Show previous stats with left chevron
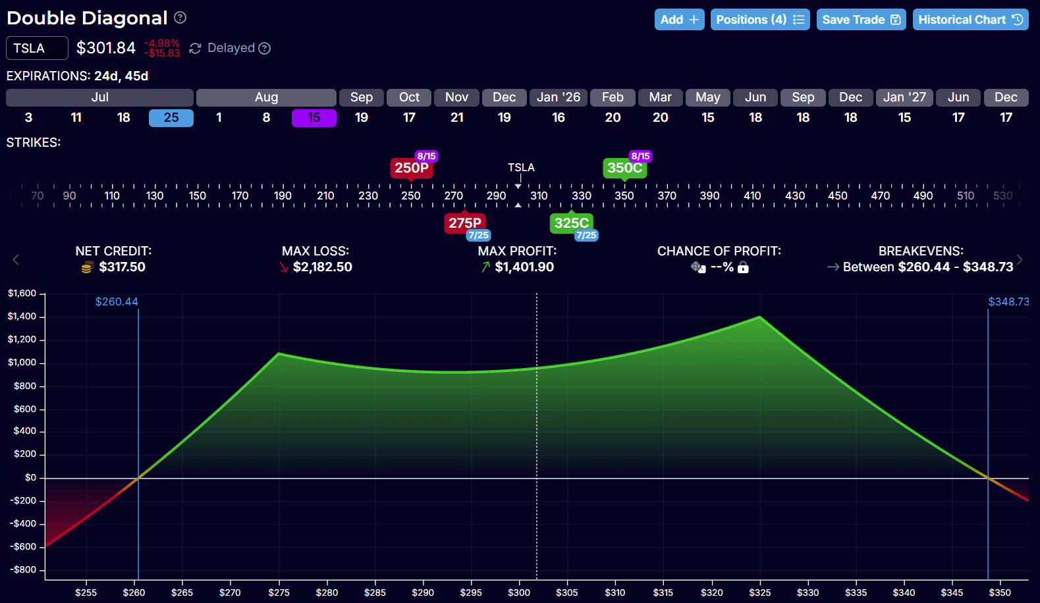The width and height of the screenshot is (1040, 603). click(x=16, y=259)
